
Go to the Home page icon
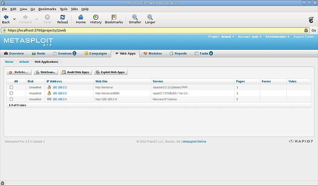[x=81, y=17]
